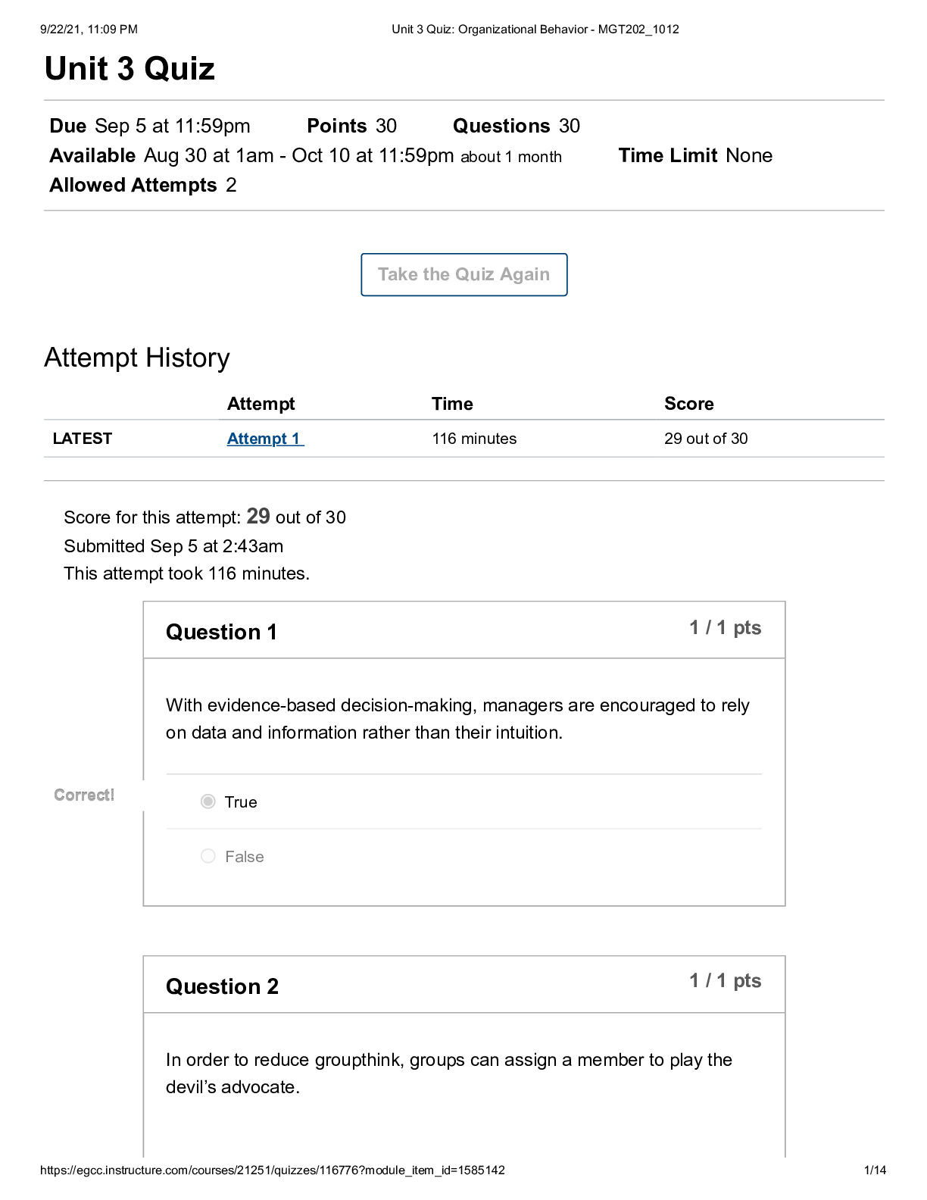Select the Attempt column header
Screen dimensions: 927x1200
[261, 404]
